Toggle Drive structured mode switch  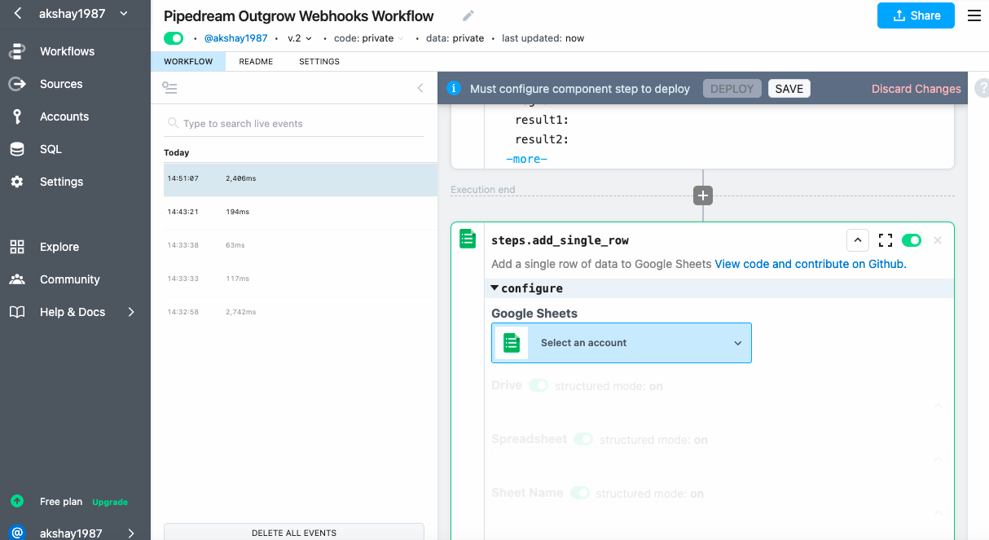[x=538, y=385]
